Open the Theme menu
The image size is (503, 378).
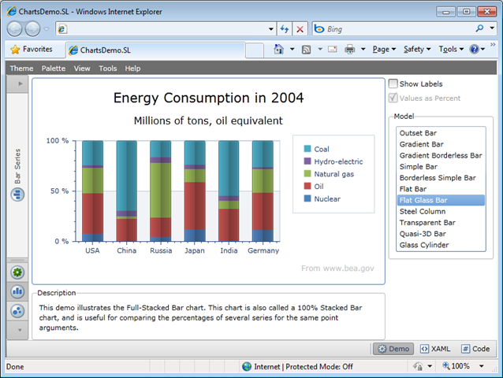(21, 69)
